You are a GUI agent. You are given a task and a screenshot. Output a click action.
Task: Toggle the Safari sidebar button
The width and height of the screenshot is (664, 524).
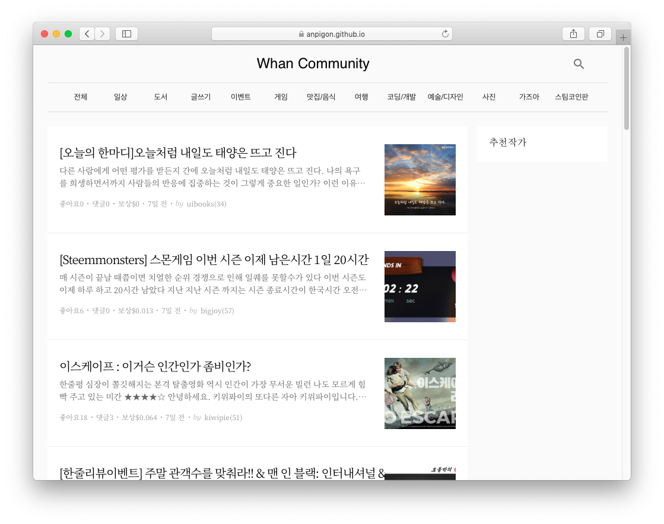pyautogui.click(x=126, y=34)
